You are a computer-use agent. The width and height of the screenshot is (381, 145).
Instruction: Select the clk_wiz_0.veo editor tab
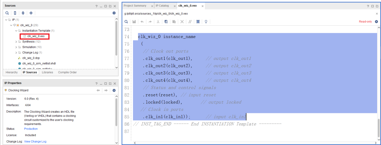pyautogui.click(x=188, y=6)
